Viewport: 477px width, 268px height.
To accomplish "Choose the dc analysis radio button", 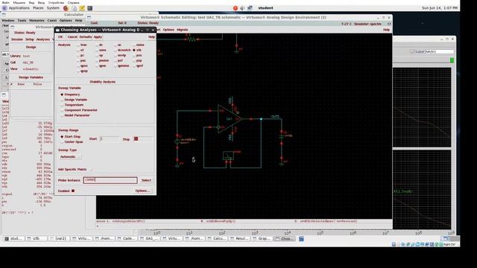I will (97, 45).
